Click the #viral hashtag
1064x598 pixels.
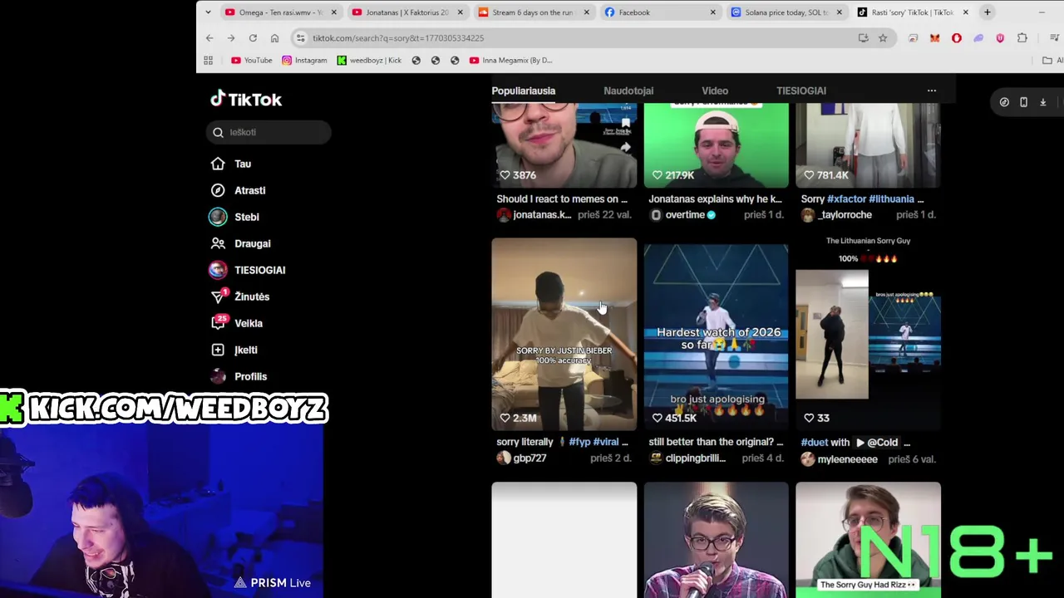coord(605,442)
